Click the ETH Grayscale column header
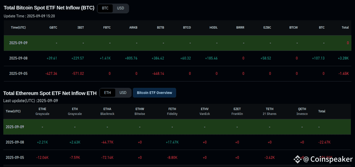 tap(75, 111)
